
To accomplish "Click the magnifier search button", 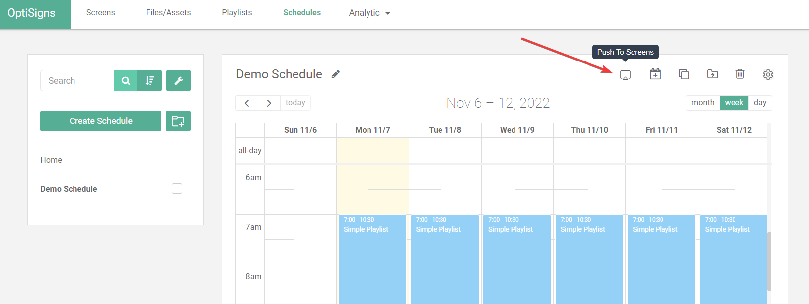I will coord(126,80).
